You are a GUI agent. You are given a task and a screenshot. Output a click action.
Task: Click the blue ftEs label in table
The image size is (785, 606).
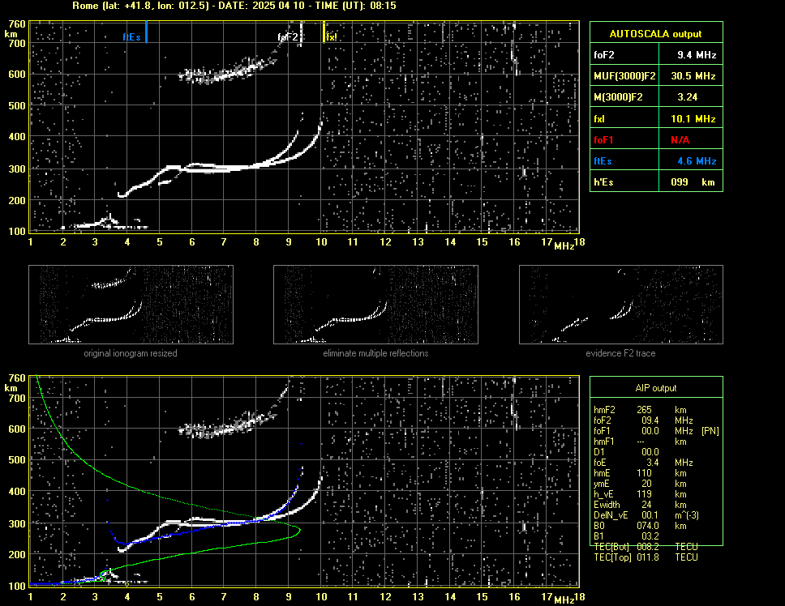[603, 161]
